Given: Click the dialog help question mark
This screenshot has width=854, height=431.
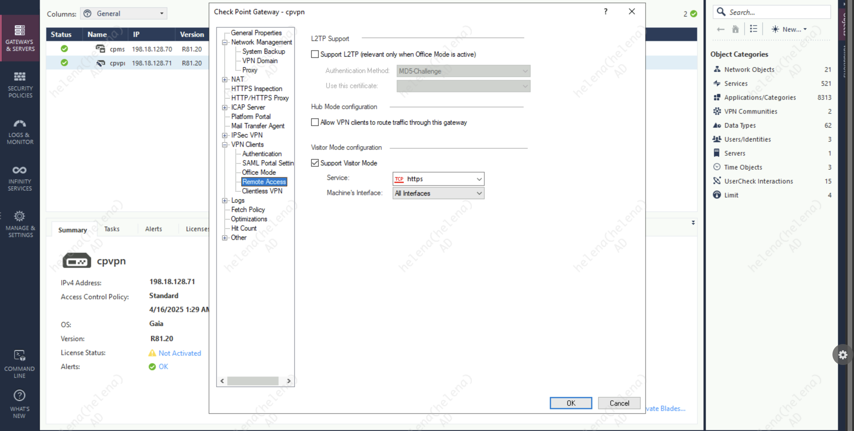Looking at the screenshot, I should point(606,12).
